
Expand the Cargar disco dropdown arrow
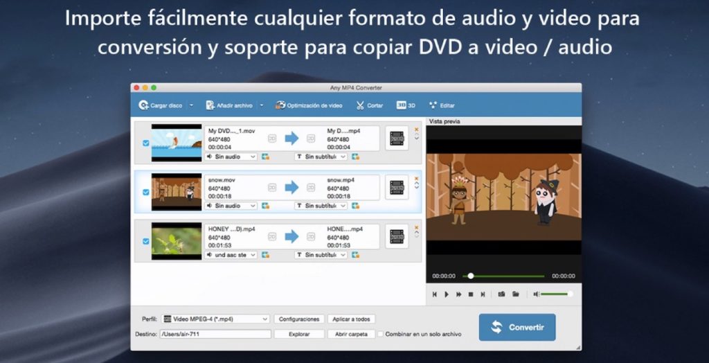191,105
